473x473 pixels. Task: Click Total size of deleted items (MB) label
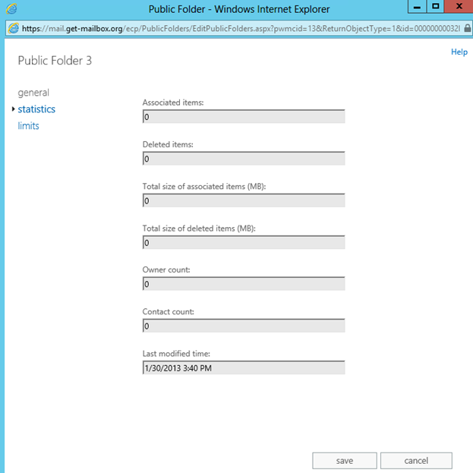coord(199,229)
